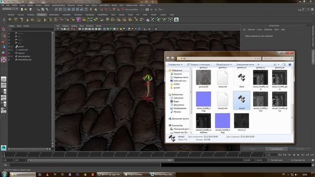Create a new scene from the status line
This screenshot has width=315, height=177.
[22, 9]
